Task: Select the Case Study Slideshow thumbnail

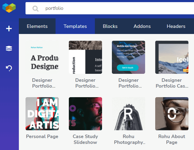Action: coord(85,114)
